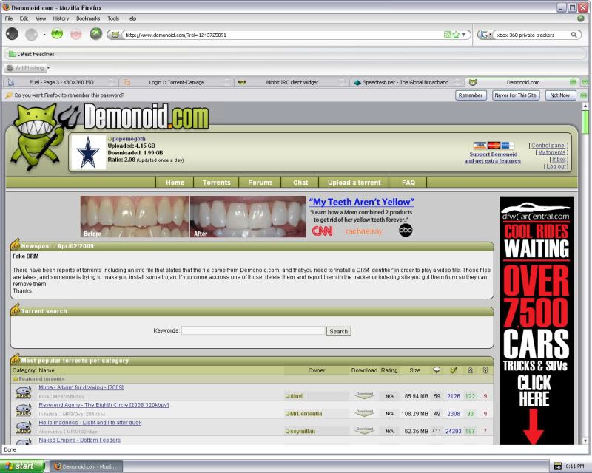592x473 pixels.
Task: Click the browser address bar URL
Action: [283, 35]
